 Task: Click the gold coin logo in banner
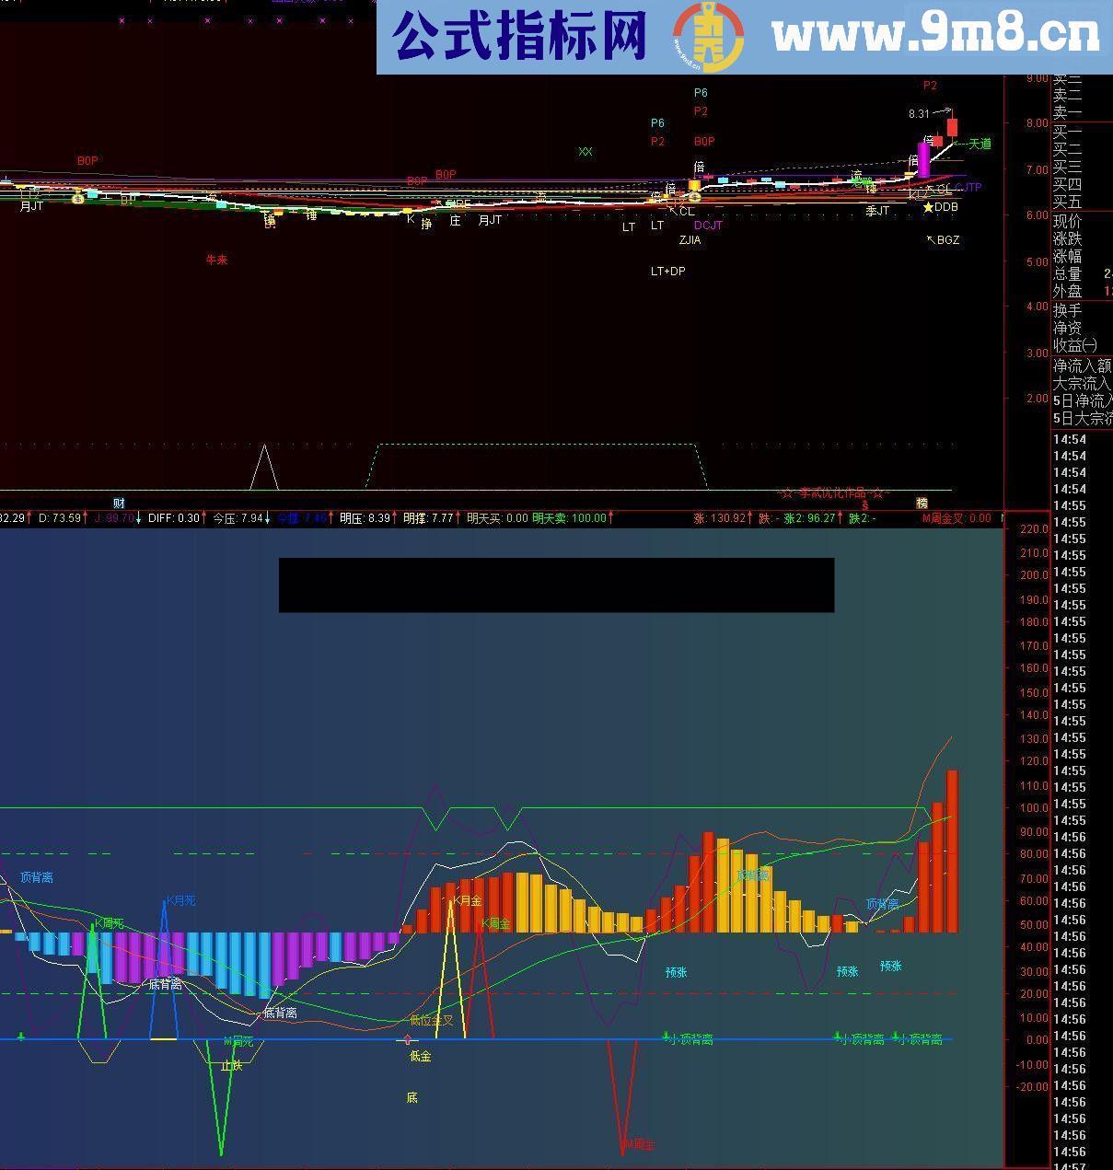point(707,37)
